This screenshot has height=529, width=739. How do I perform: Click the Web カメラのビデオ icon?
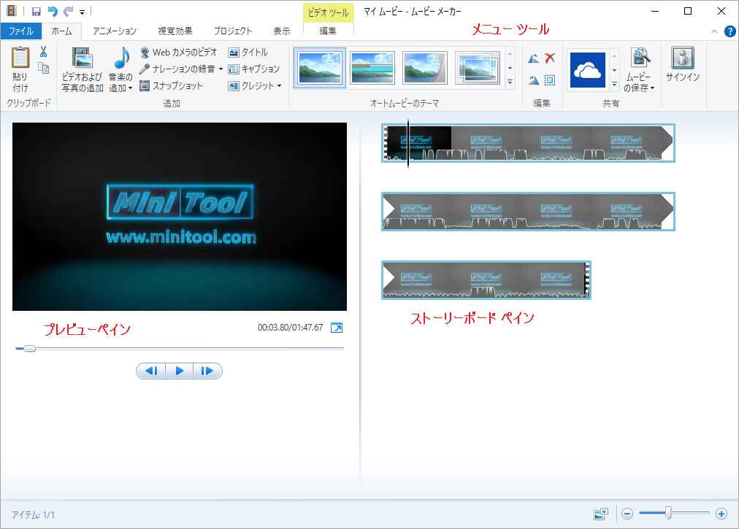[x=145, y=52]
